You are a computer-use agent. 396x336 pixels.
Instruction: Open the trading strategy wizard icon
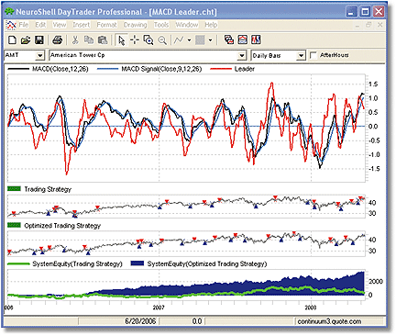tap(243, 39)
